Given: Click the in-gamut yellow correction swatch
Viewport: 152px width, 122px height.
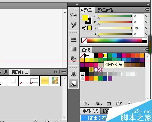Looking at the screenshot, I should point(89,28).
